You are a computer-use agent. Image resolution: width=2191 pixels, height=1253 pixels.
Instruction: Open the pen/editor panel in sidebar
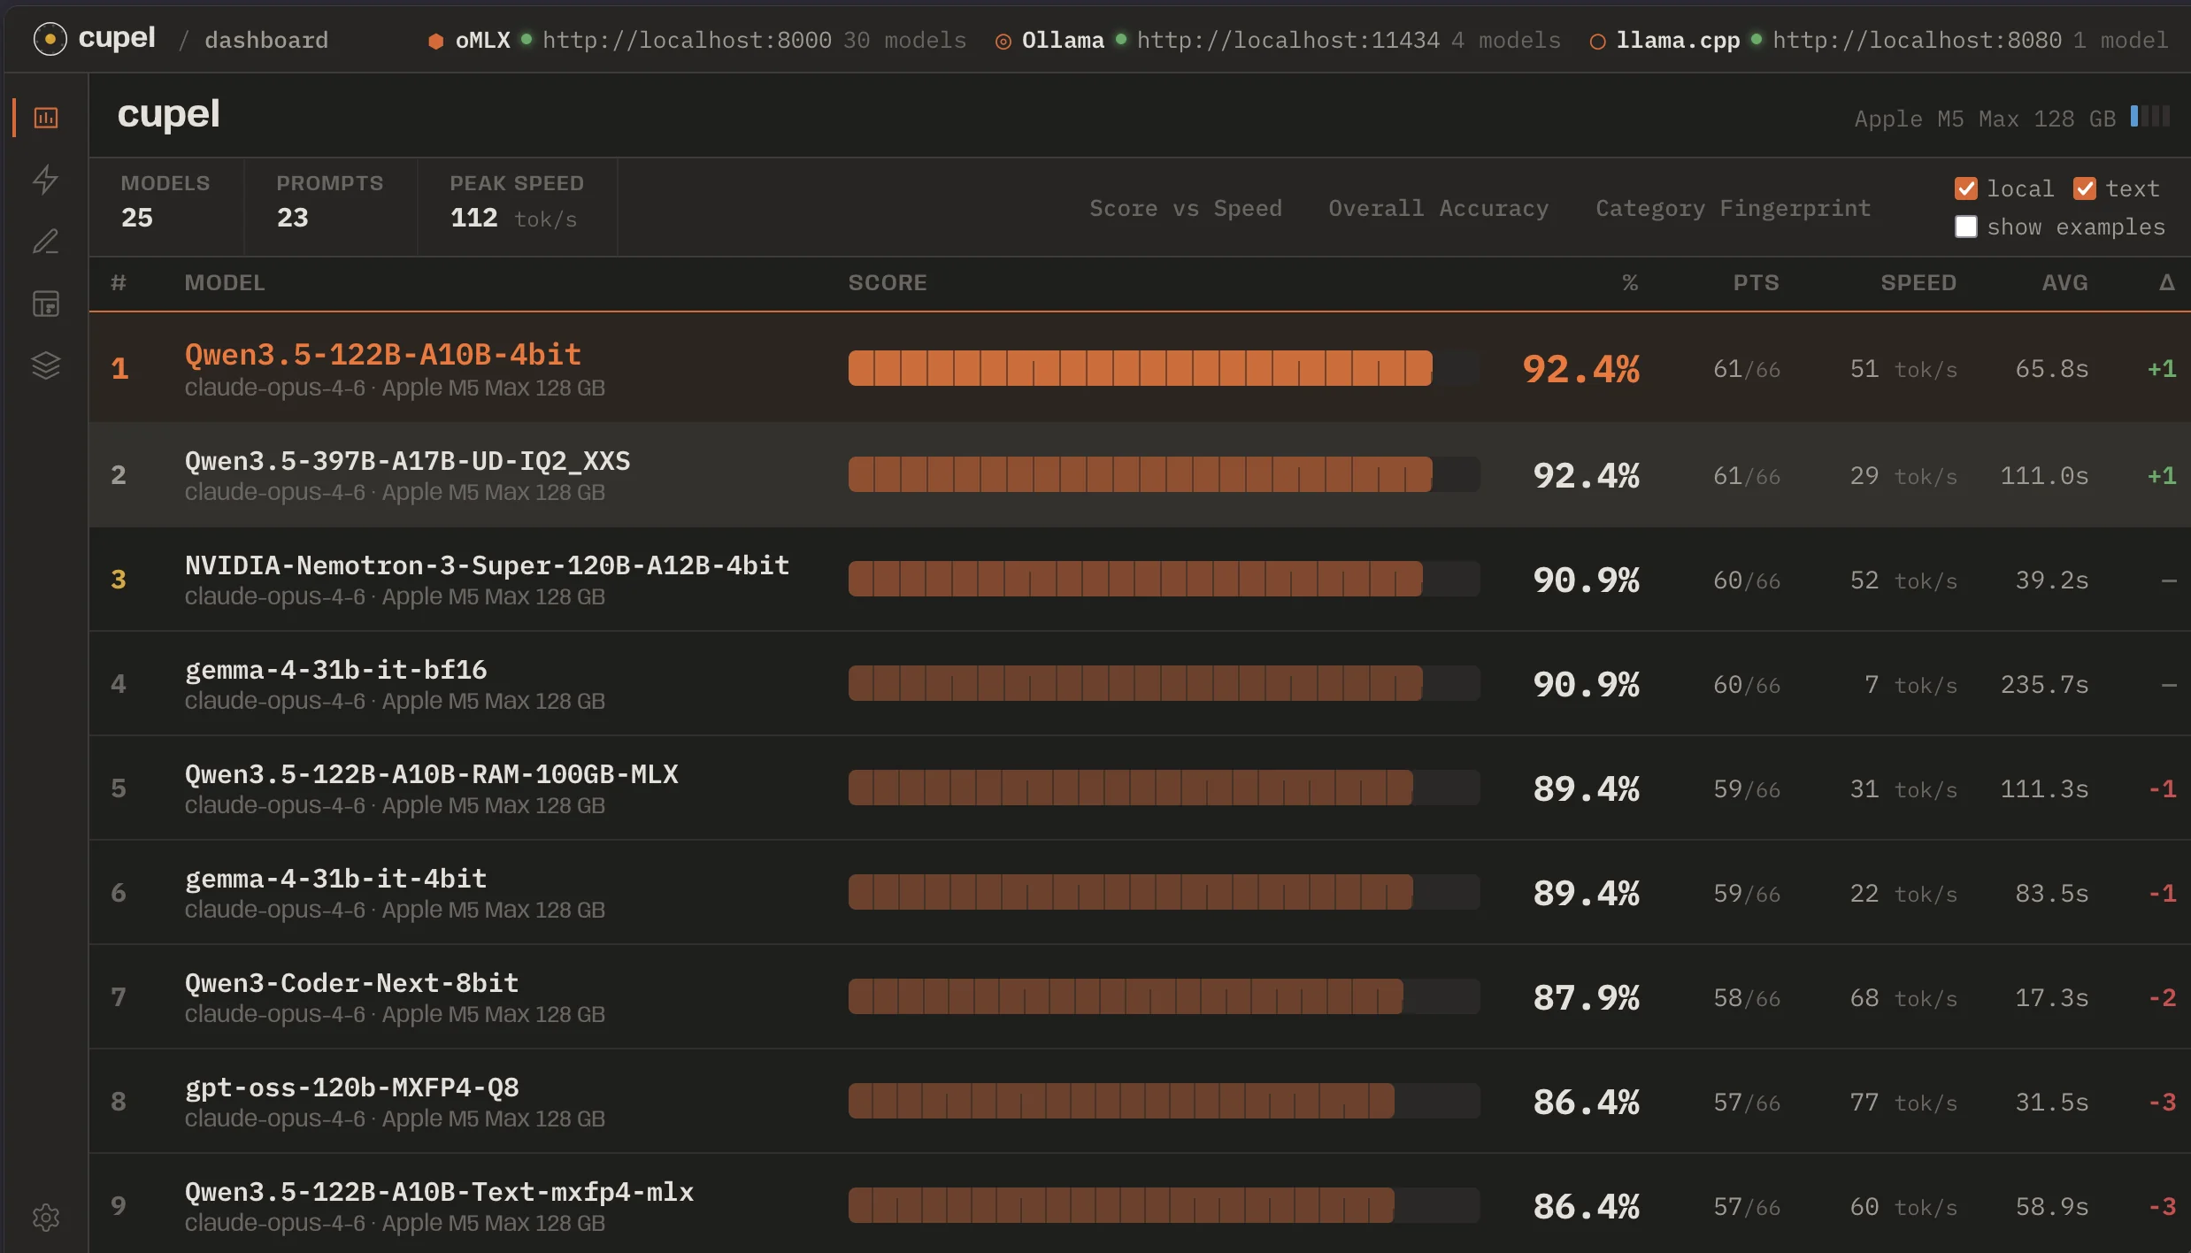pos(45,242)
